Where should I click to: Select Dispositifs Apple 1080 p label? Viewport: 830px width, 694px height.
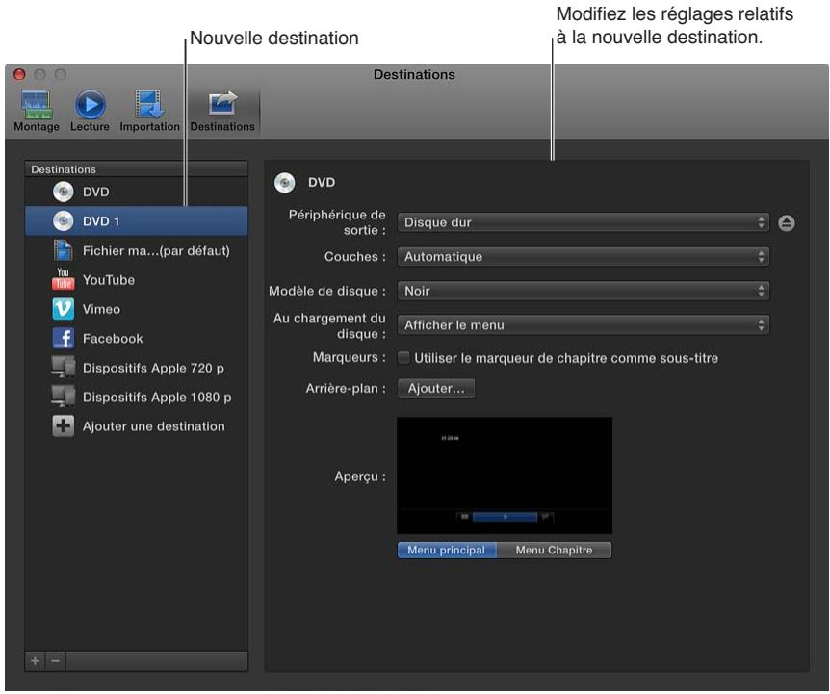[x=157, y=397]
